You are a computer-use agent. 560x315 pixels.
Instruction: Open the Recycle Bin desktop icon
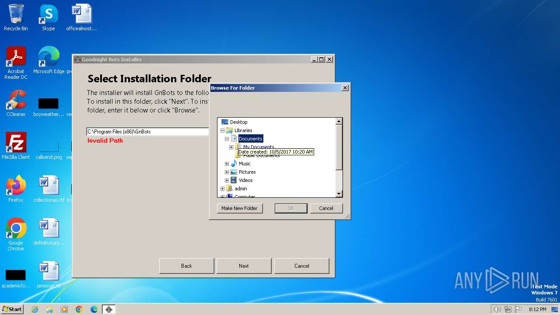click(16, 17)
